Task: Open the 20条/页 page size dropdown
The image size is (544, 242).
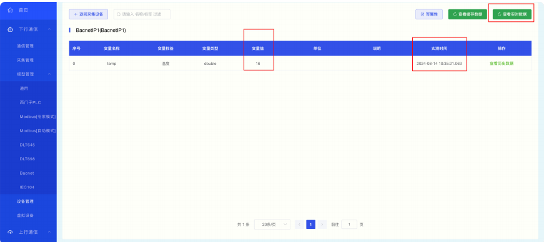Action: [x=272, y=225]
